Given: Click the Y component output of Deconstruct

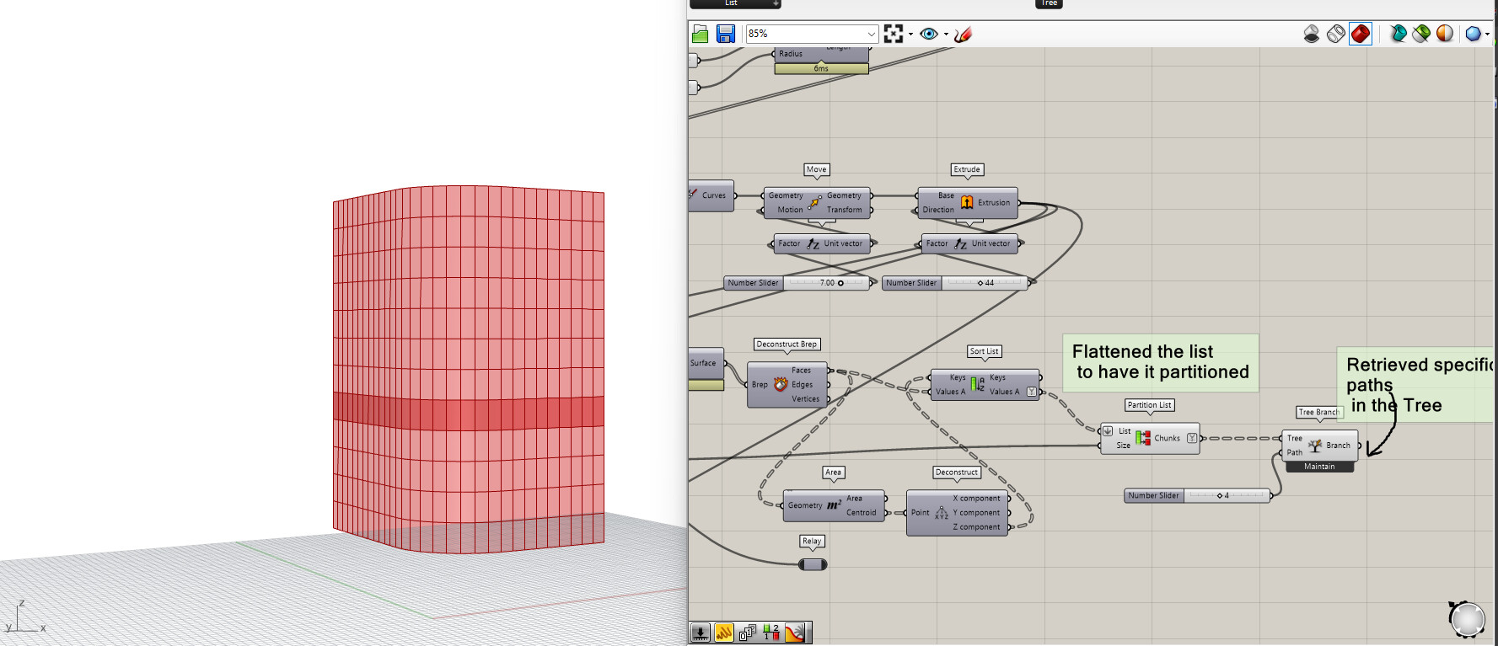Looking at the screenshot, I should [x=976, y=513].
